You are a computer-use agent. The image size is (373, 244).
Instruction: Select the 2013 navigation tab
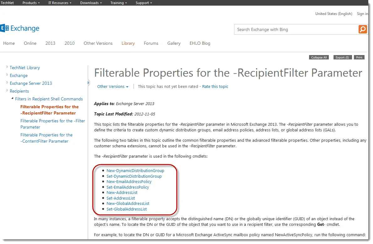50,43
